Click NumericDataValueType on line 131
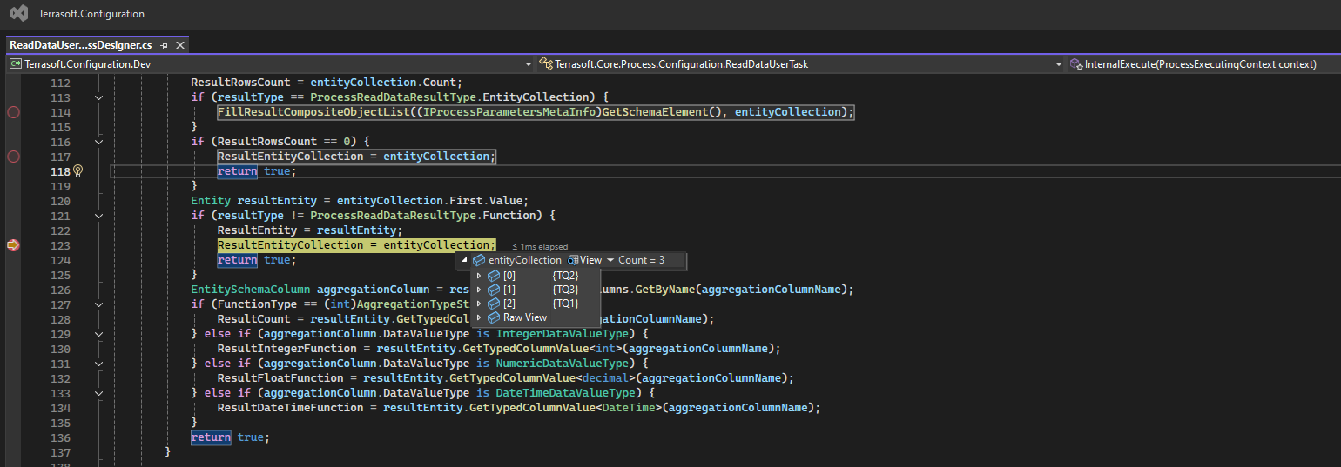 coord(562,364)
